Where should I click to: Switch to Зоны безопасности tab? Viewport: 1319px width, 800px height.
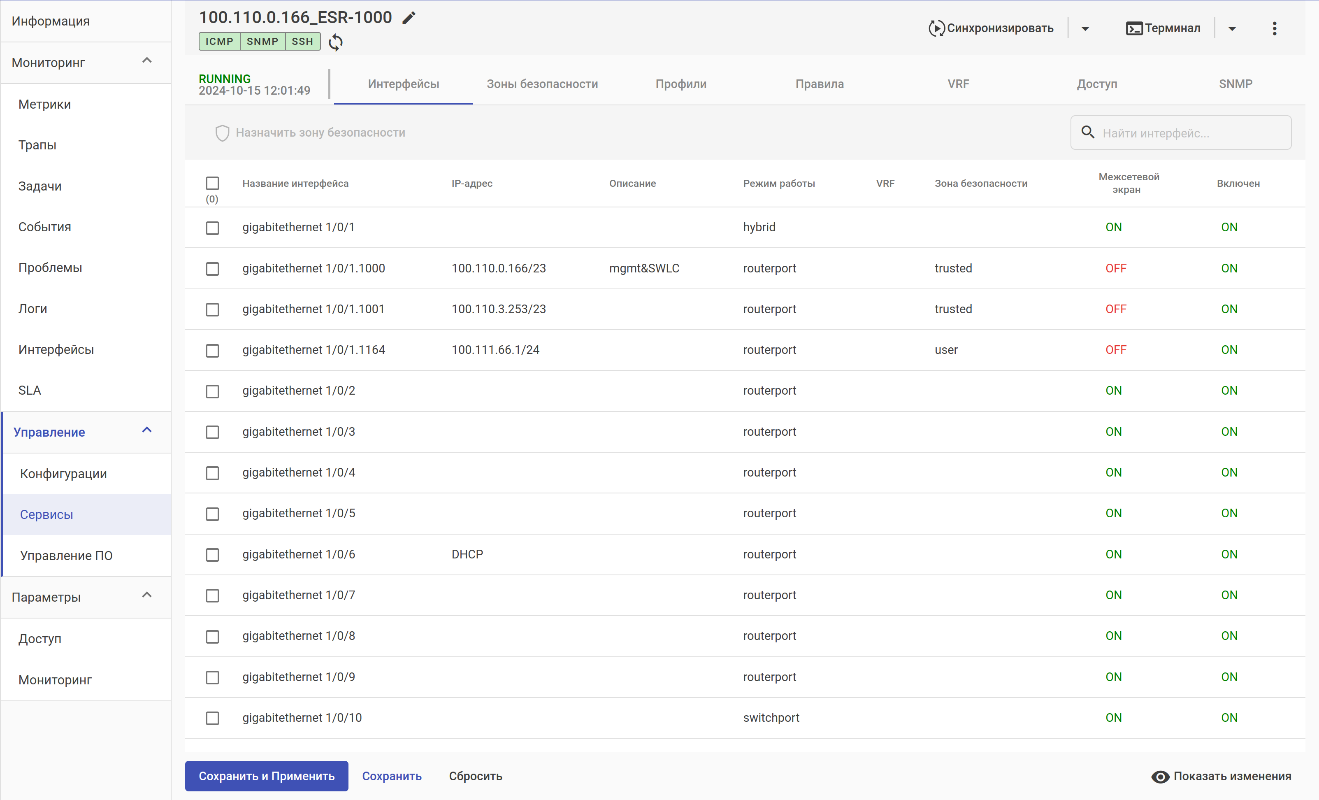click(542, 84)
